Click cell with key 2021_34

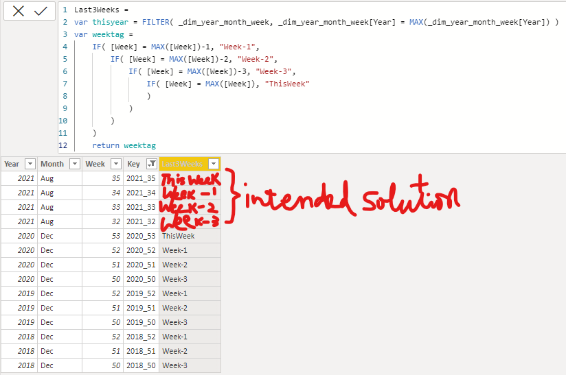141,193
